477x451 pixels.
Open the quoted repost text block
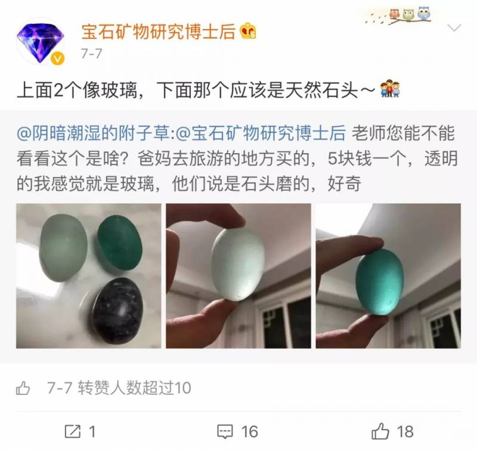[238, 158]
